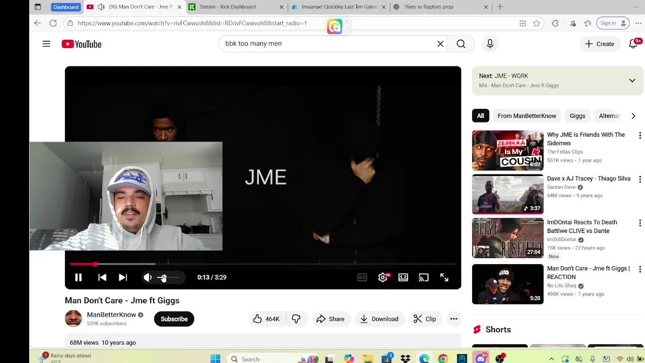Cast the video to a TV
This screenshot has height=363, width=645.
(423, 277)
